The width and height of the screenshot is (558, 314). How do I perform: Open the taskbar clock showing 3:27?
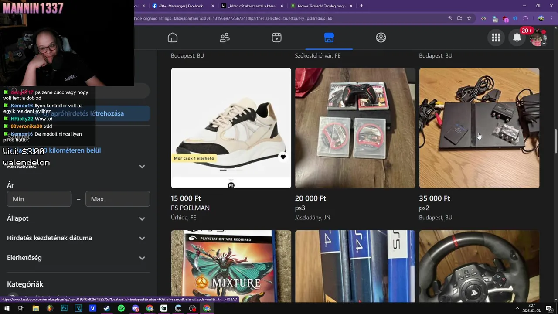(531, 308)
